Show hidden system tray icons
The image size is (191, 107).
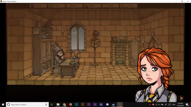click(x=150, y=104)
